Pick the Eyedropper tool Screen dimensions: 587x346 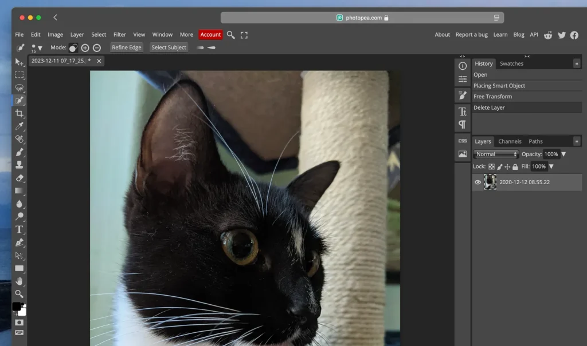19,126
